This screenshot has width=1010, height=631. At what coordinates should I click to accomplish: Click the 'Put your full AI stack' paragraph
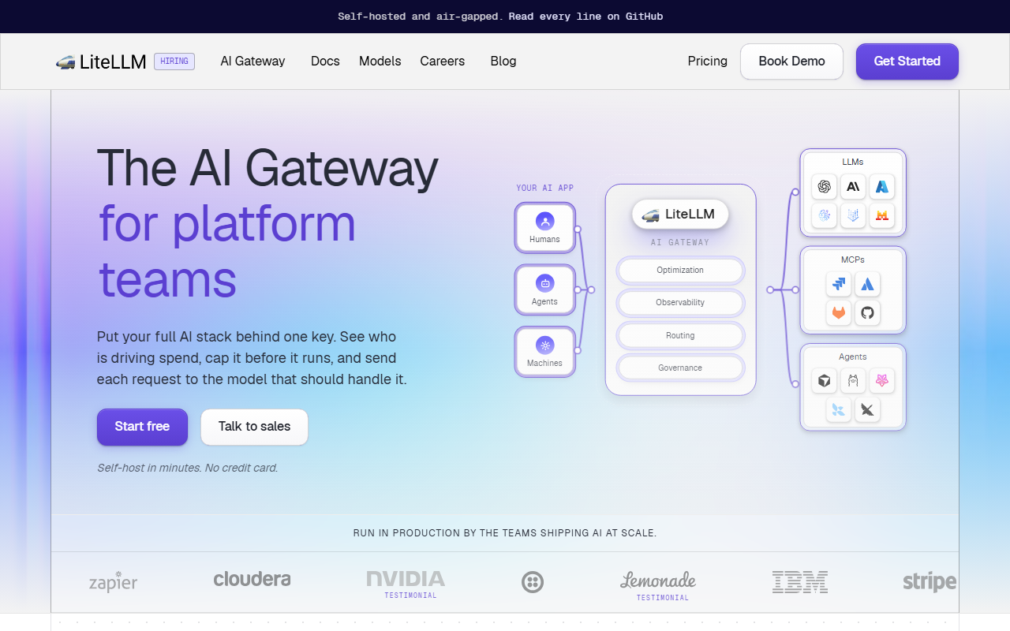[x=252, y=358]
